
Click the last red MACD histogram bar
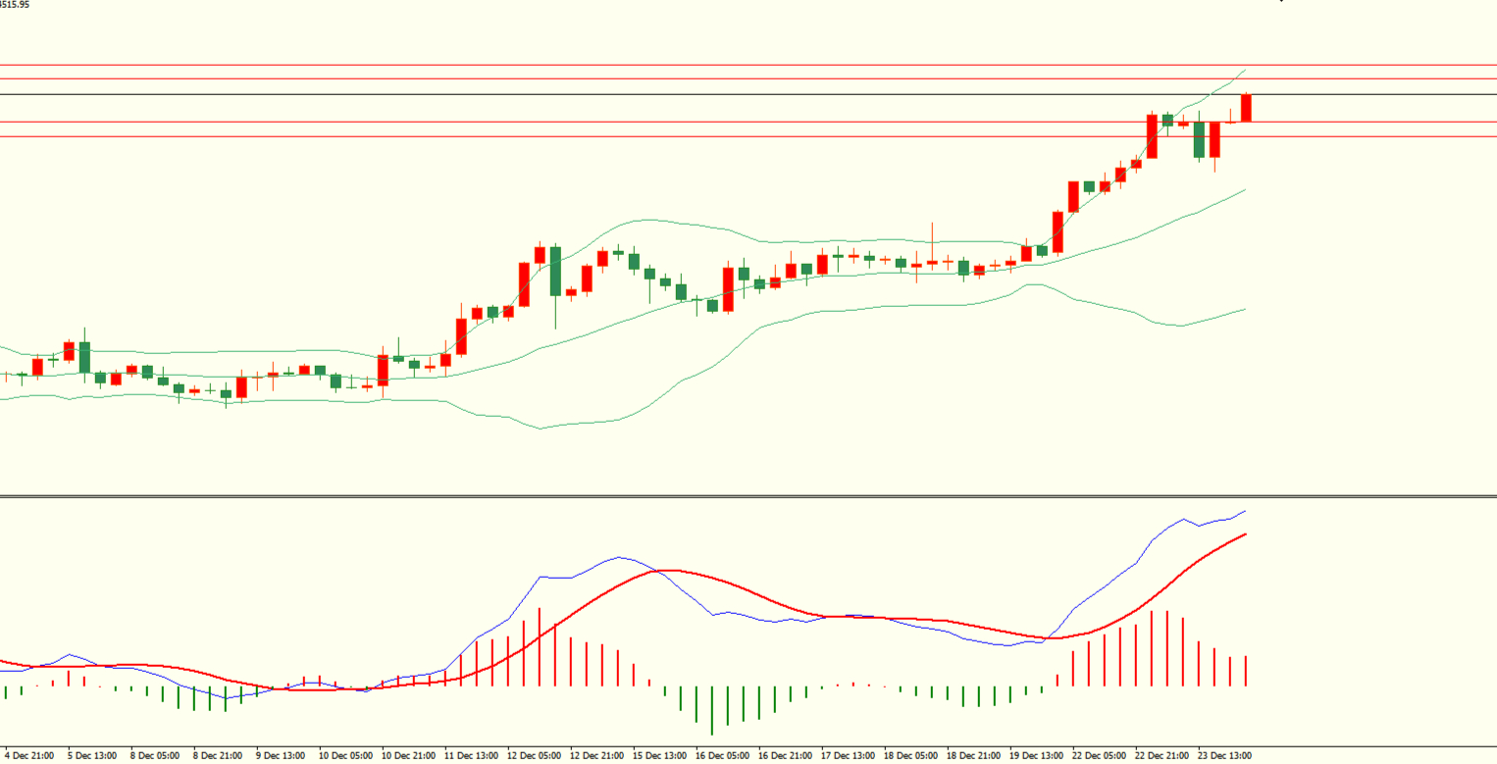tap(1246, 671)
